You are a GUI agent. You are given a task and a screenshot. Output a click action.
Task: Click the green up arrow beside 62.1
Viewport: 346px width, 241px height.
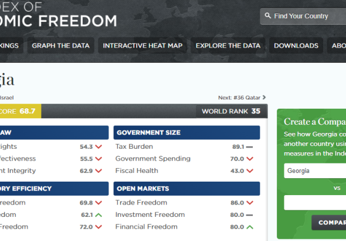pos(99,215)
